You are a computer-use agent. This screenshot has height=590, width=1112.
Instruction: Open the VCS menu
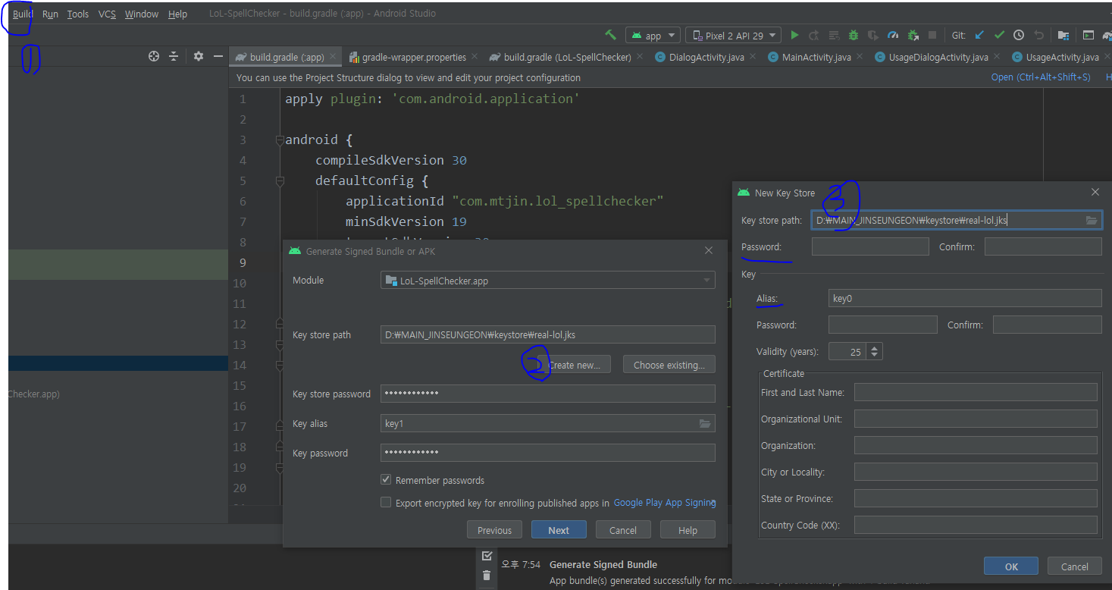pos(107,14)
